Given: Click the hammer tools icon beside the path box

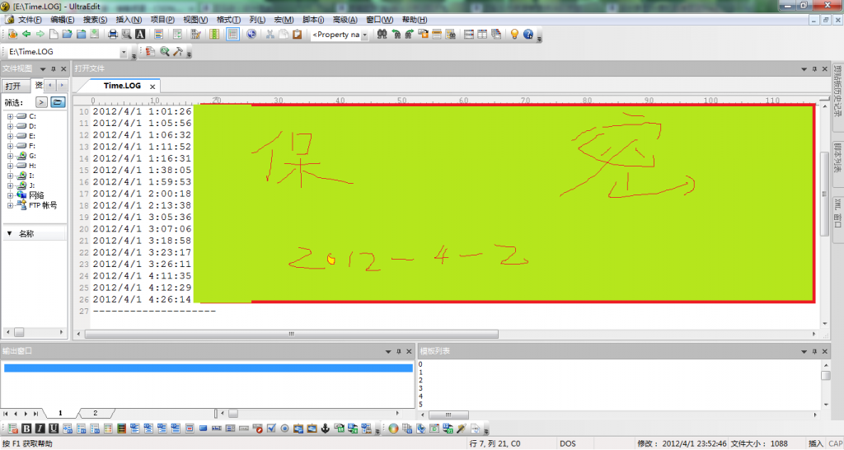Looking at the screenshot, I should [x=178, y=51].
